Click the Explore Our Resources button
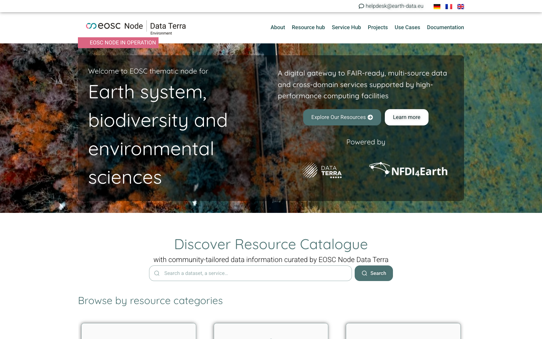542x339 pixels. click(342, 117)
